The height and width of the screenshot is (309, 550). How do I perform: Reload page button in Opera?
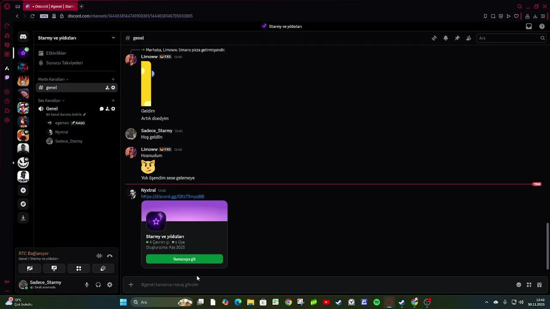(x=32, y=16)
